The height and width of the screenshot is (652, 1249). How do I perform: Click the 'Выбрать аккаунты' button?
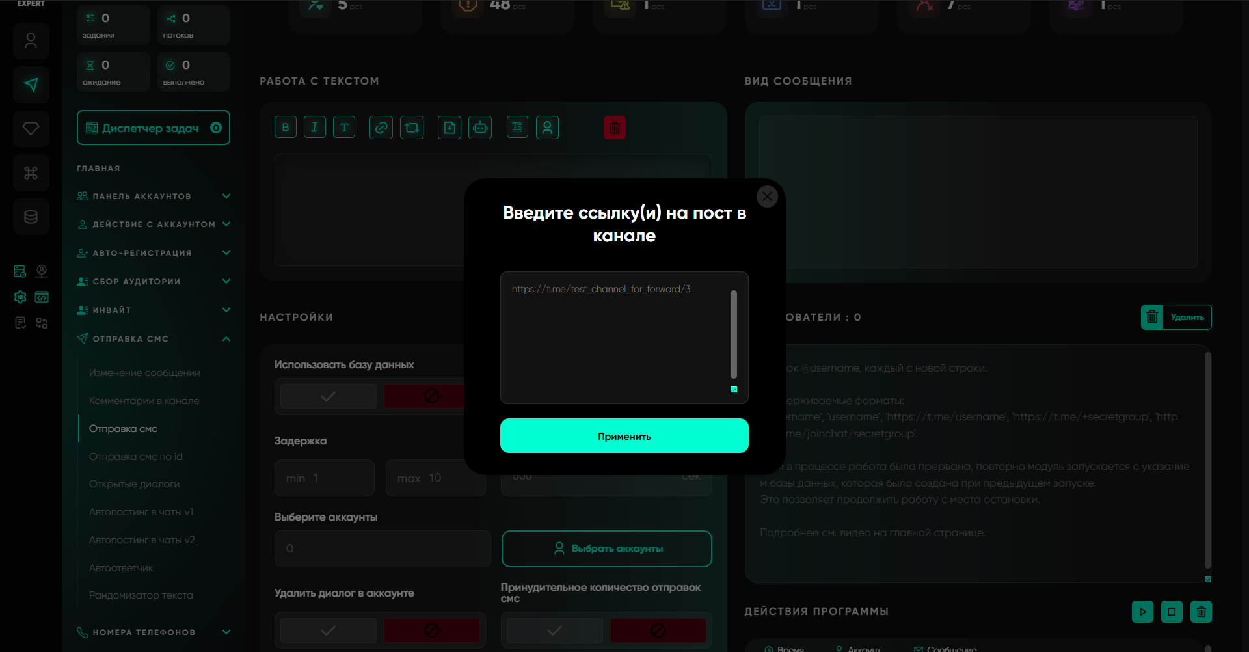606,549
